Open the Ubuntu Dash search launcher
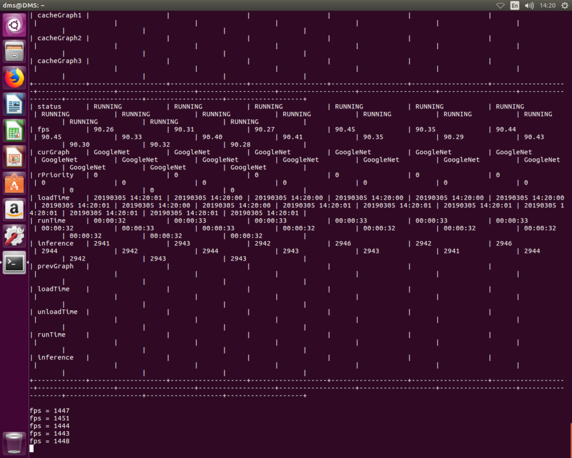Viewport: 572px width, 458px height. coord(14,25)
